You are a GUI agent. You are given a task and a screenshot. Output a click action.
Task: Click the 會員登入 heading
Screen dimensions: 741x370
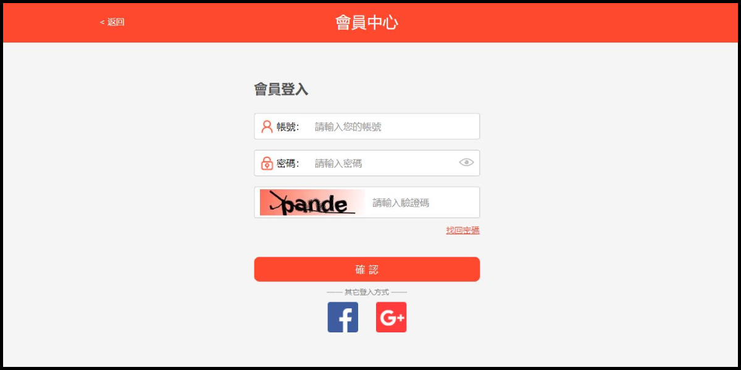coord(281,89)
